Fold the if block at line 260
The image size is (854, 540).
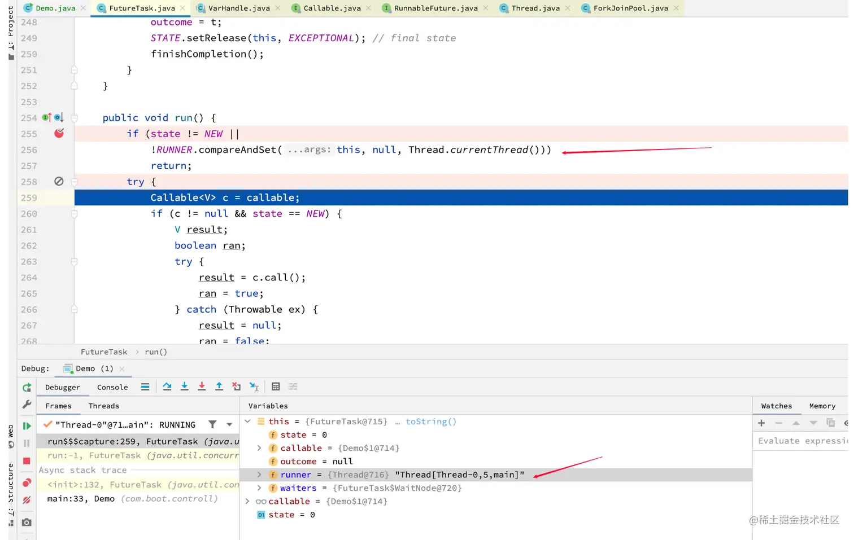(74, 214)
